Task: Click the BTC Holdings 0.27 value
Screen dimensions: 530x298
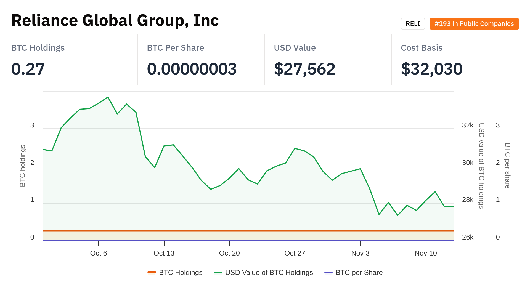Action: (28, 69)
